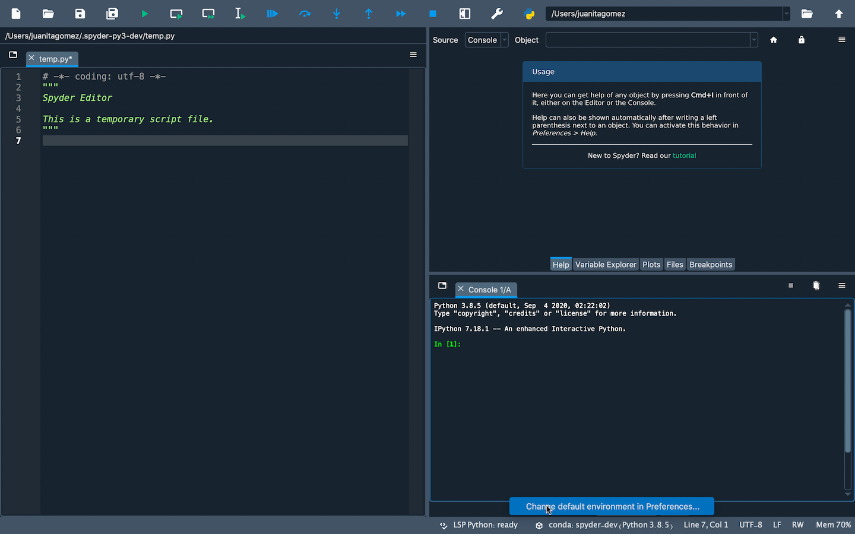The height and width of the screenshot is (534, 855).
Task: Click the LSP Python: ready status
Action: pos(485,525)
